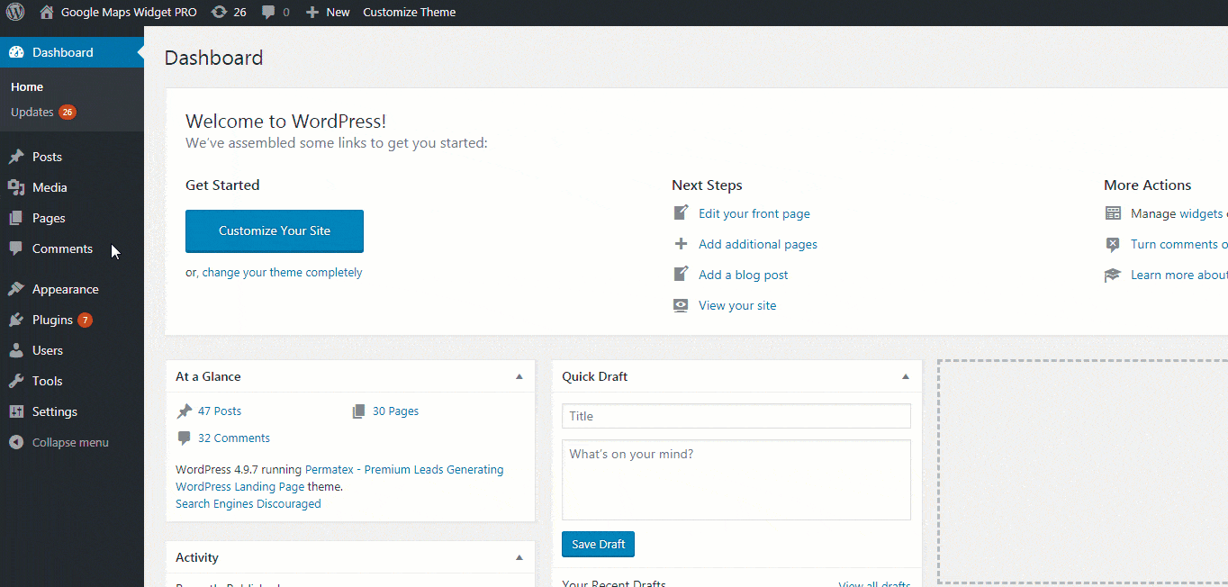This screenshot has height=587, width=1228.
Task: Click the Appearance paintbrush icon
Action: 16,289
